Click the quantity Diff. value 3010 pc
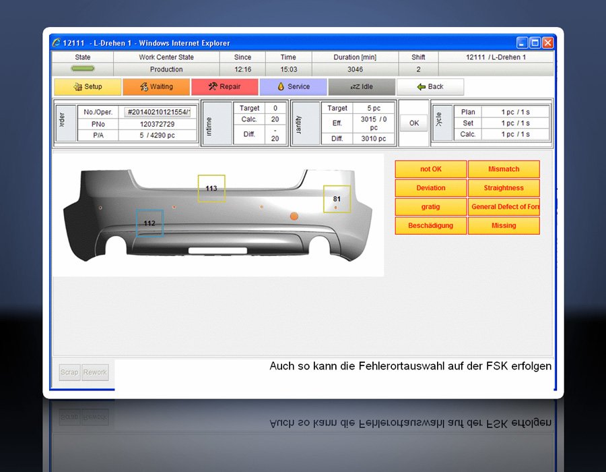 click(x=373, y=138)
